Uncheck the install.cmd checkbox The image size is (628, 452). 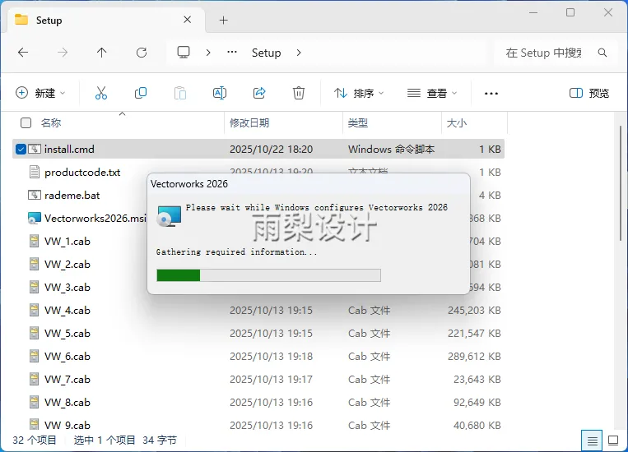point(21,150)
